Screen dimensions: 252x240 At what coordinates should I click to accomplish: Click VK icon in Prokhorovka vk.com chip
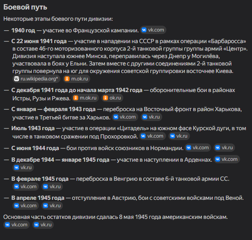[x=143, y=136]
